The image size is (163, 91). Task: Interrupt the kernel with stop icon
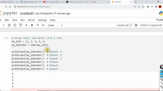pos(32,25)
